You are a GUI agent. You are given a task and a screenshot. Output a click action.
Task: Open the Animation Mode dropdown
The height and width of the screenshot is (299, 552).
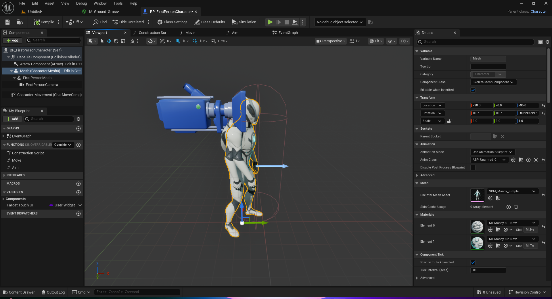click(x=492, y=152)
